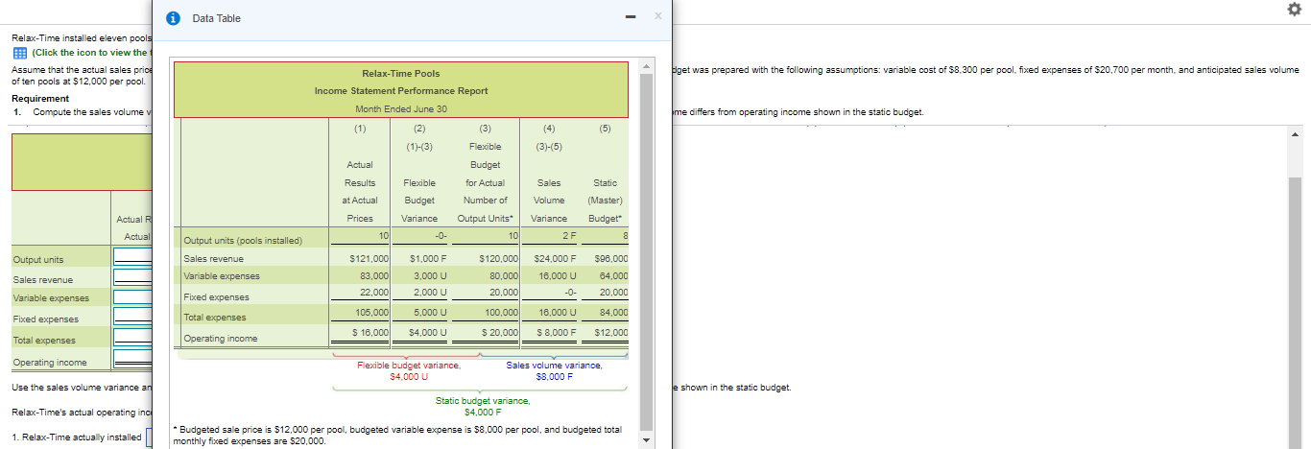Click the Variable expenses input field in background form
The width and height of the screenshot is (1311, 449).
(x=132, y=296)
